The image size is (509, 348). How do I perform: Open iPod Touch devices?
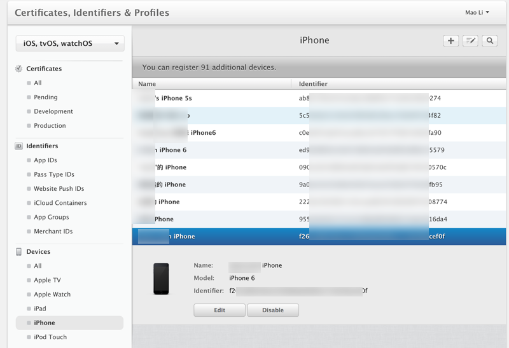point(50,337)
